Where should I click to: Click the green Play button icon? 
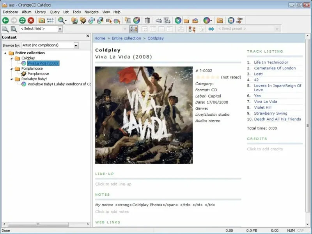tap(178, 20)
